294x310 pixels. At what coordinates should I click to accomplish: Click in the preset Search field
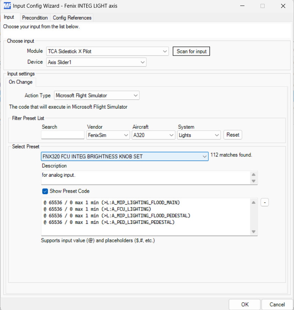click(x=63, y=135)
